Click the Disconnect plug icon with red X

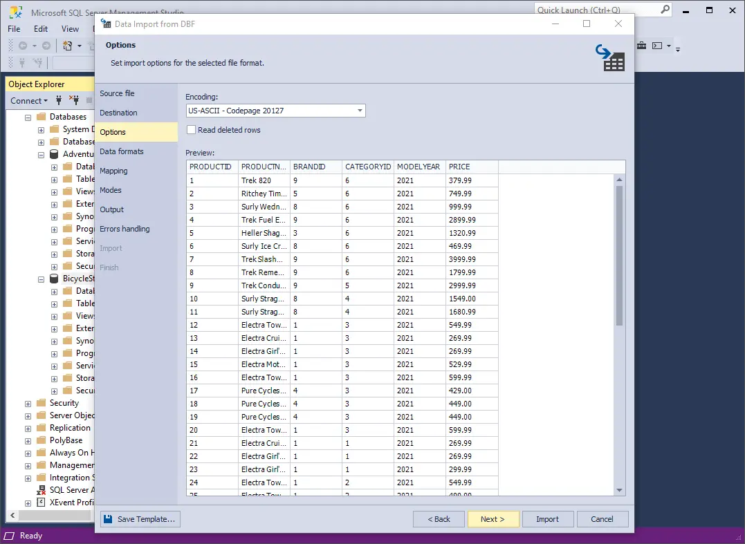pyautogui.click(x=75, y=100)
